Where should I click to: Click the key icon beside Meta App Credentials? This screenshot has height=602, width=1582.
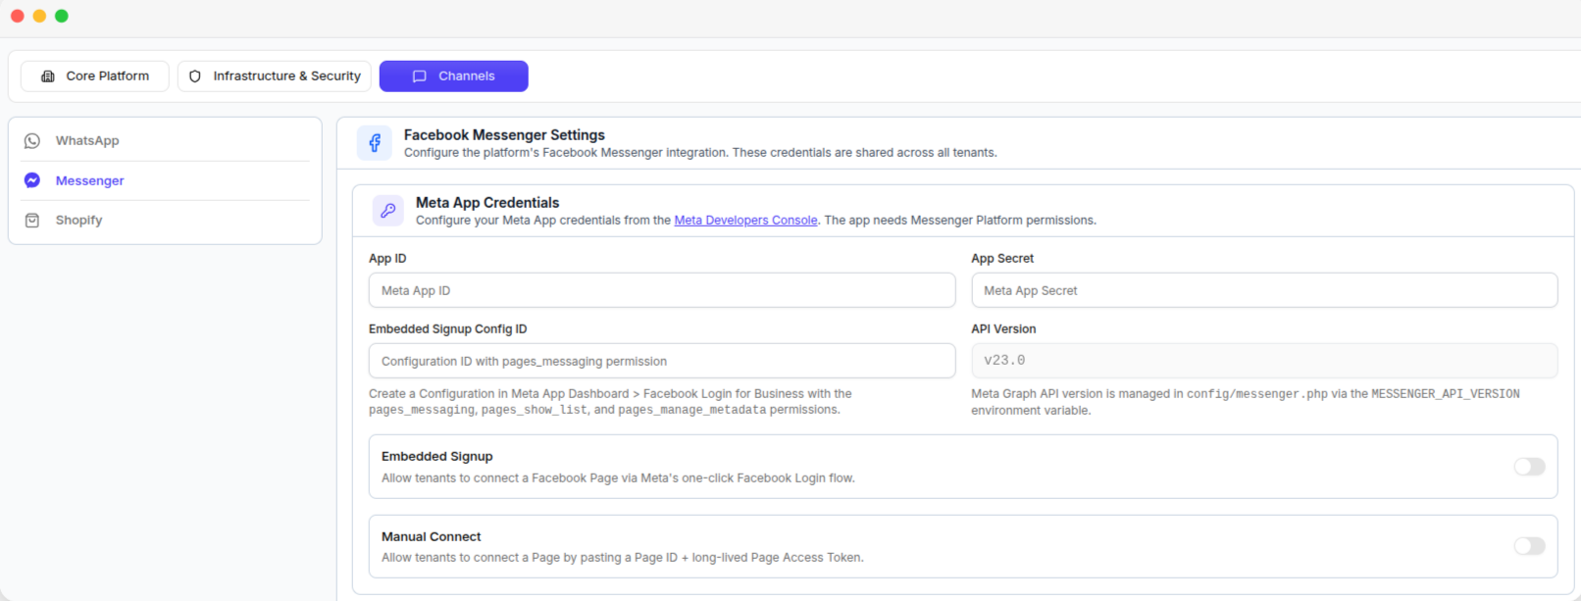coord(388,211)
